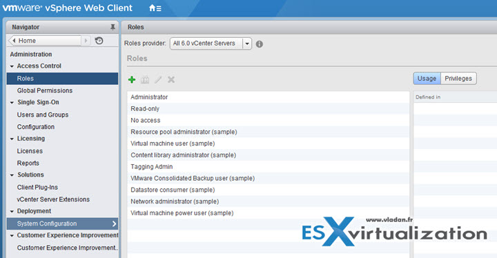
Task: Select Virtual machine user (sample) role
Action: (x=268, y=143)
